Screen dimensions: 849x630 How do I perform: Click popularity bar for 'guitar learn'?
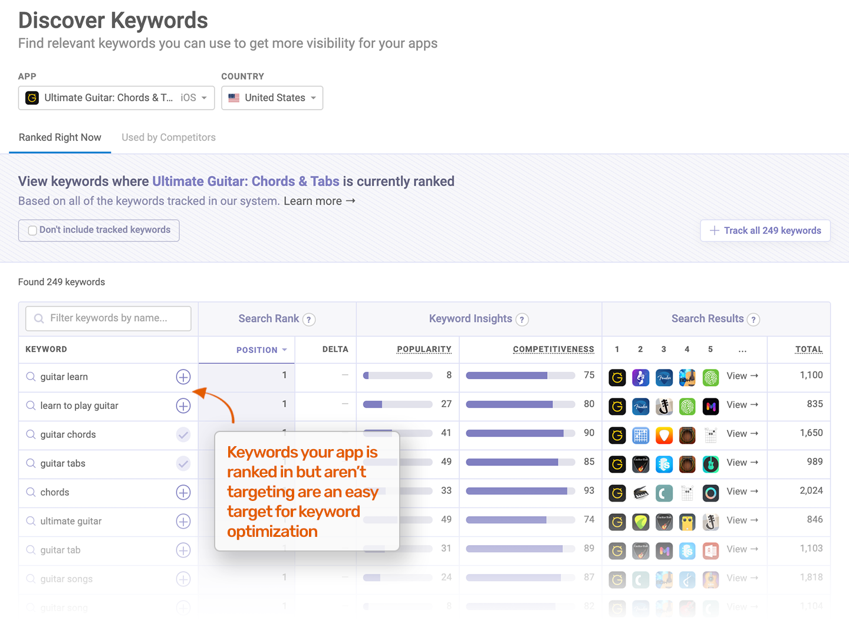[x=398, y=375]
